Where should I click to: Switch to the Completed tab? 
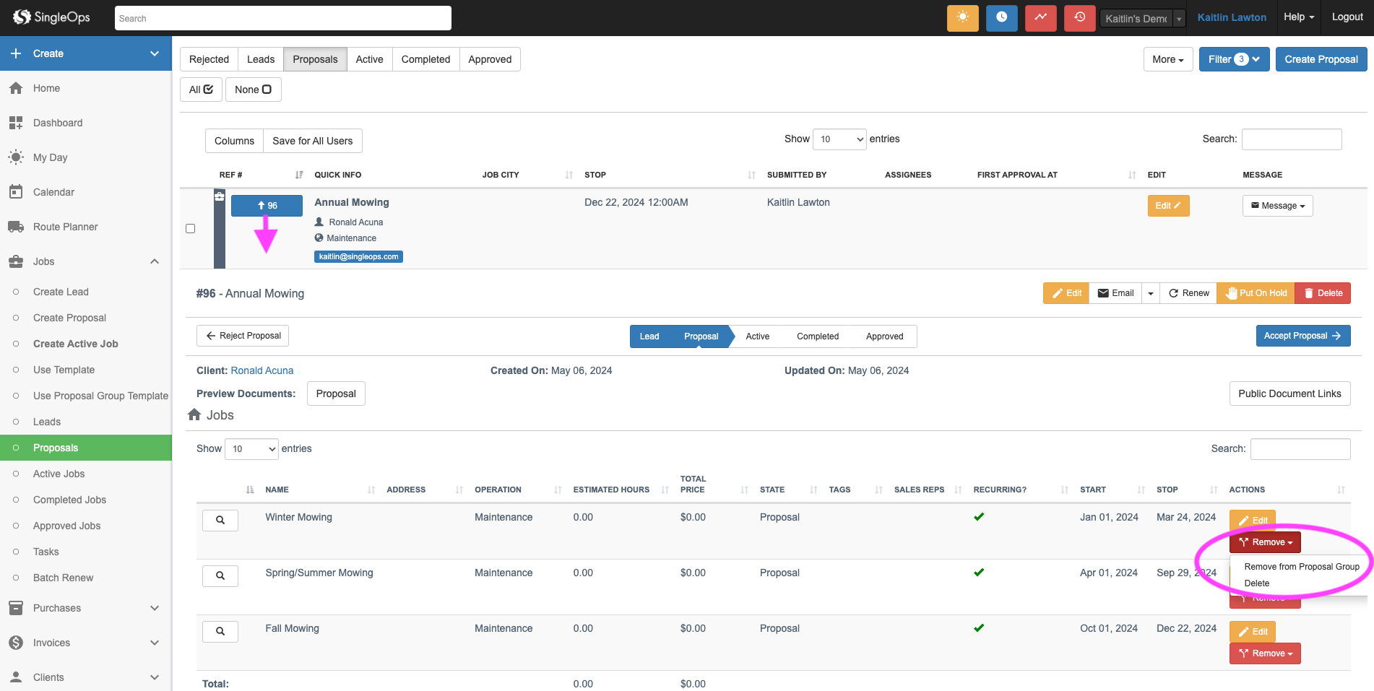click(425, 59)
